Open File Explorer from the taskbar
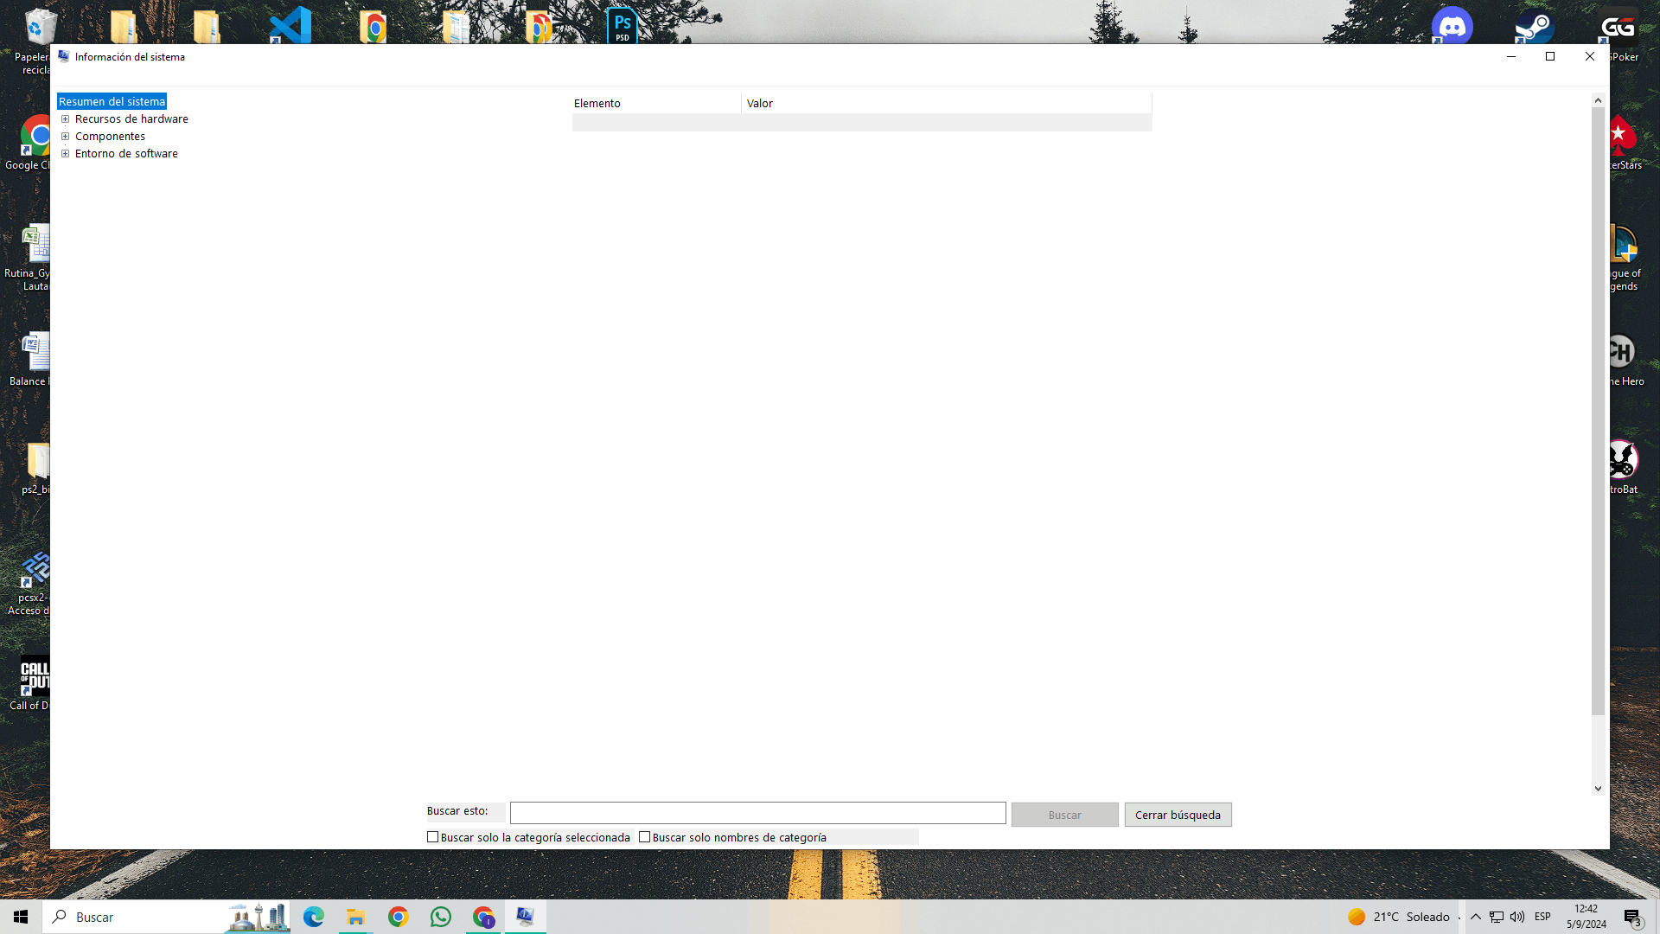Image resolution: width=1660 pixels, height=934 pixels. pyautogui.click(x=354, y=917)
